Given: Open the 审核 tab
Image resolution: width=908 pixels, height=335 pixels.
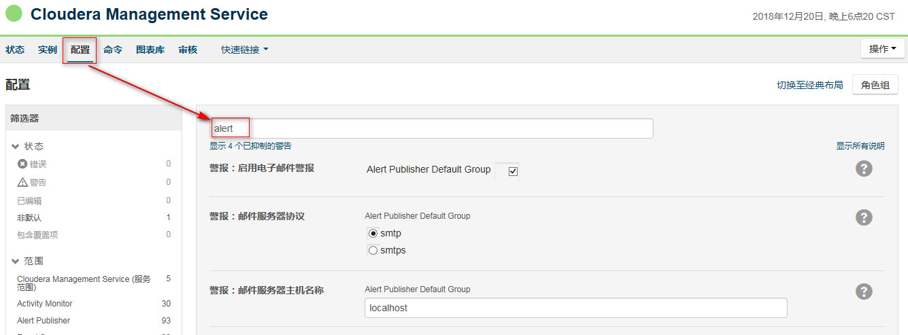Looking at the screenshot, I should [x=188, y=50].
